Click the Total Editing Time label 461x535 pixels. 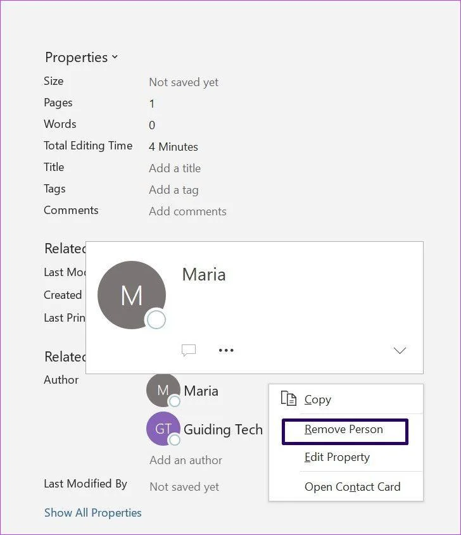coord(88,146)
